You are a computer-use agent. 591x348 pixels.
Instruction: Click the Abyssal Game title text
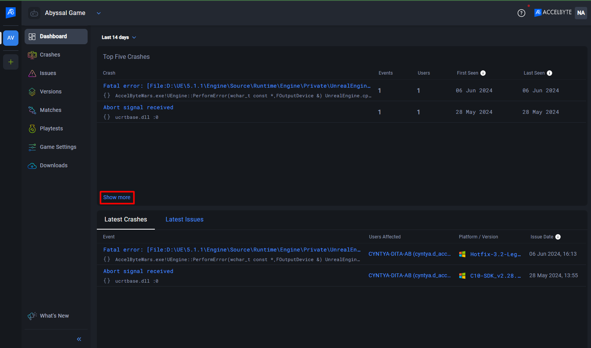65,13
